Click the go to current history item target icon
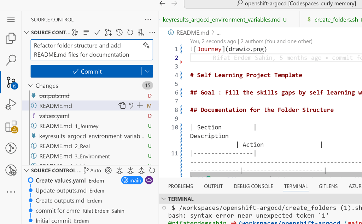The image size is (362, 224). click(x=108, y=171)
